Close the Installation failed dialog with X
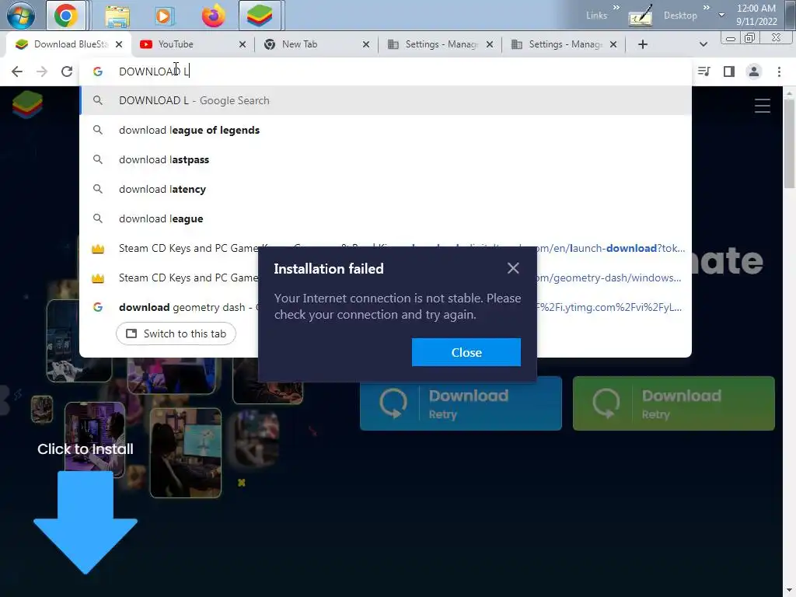This screenshot has width=796, height=597. [x=513, y=268]
